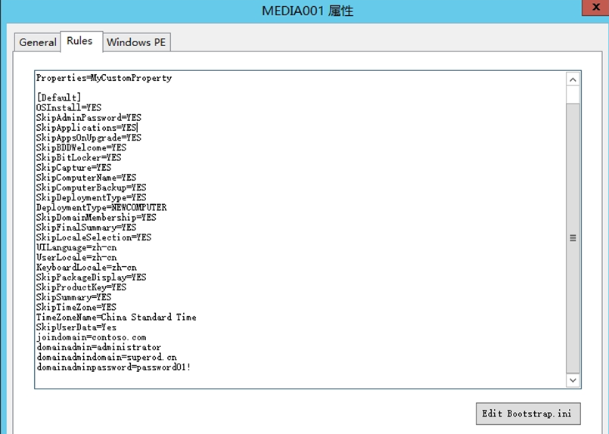Click TimeZoneName=China Standard Time line

[x=117, y=317]
